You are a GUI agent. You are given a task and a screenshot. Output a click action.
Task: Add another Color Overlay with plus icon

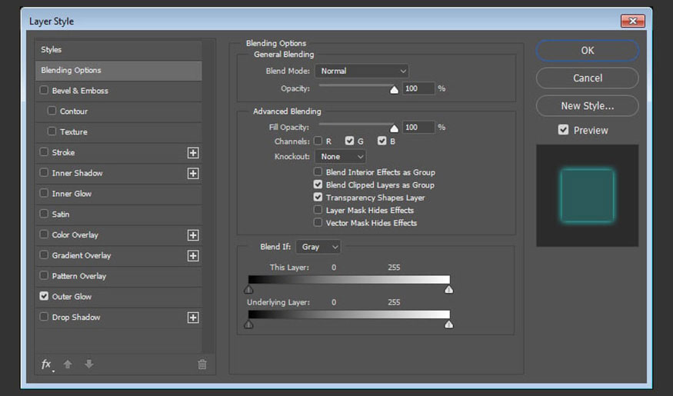[x=193, y=235]
